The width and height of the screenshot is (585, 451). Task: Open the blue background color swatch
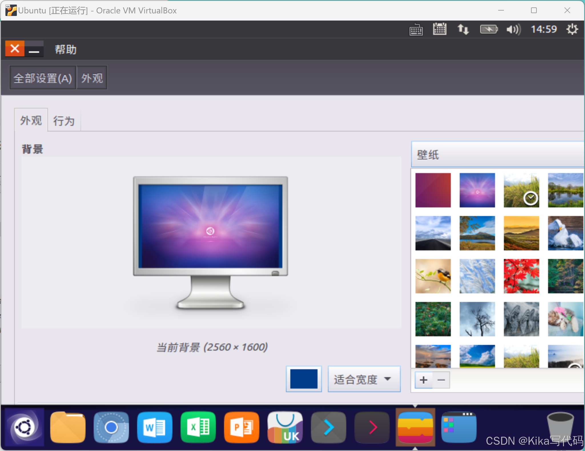pos(304,379)
